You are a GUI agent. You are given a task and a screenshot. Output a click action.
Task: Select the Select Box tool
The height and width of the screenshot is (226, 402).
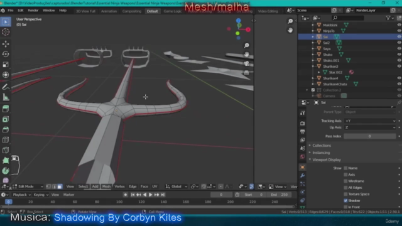[x=6, y=22]
